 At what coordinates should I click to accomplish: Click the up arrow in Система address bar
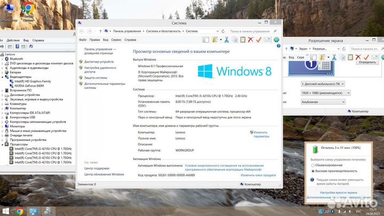pos(100,31)
